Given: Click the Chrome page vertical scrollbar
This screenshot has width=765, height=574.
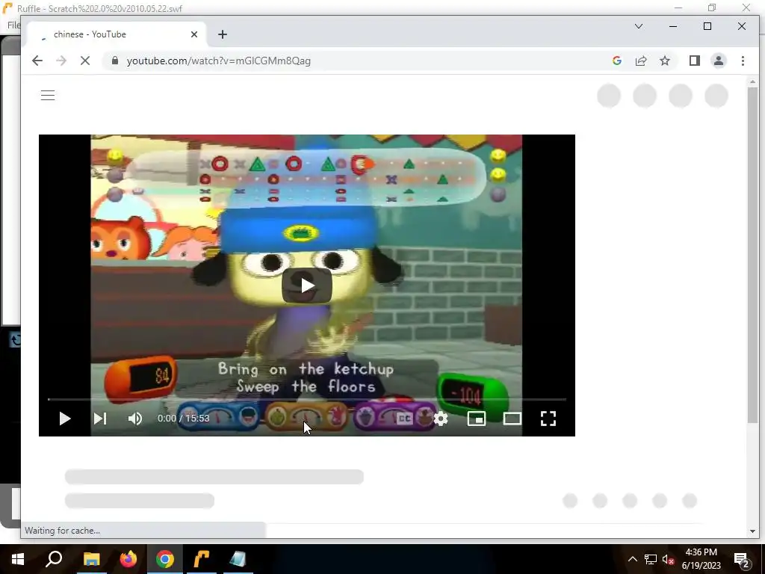Looking at the screenshot, I should (752, 254).
